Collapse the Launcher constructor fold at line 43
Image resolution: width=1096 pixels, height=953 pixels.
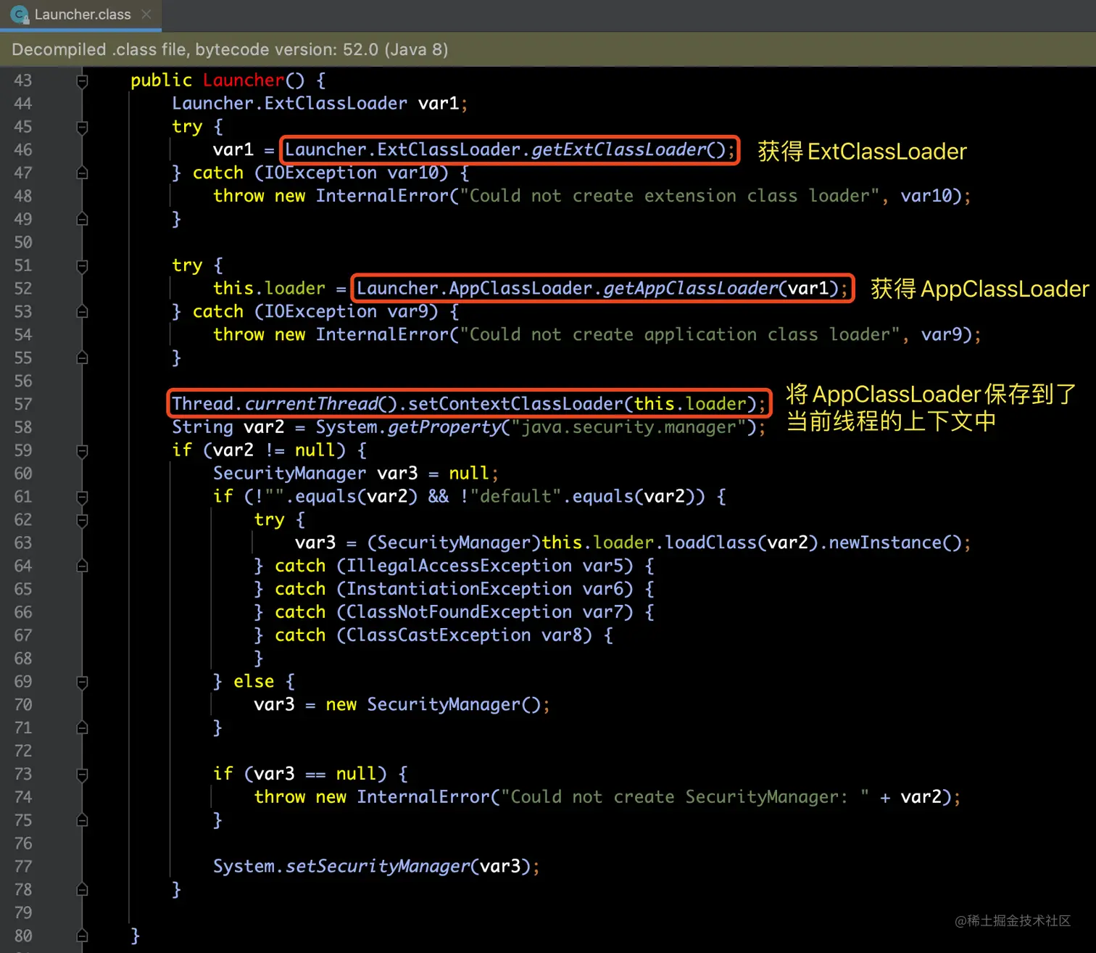click(82, 81)
